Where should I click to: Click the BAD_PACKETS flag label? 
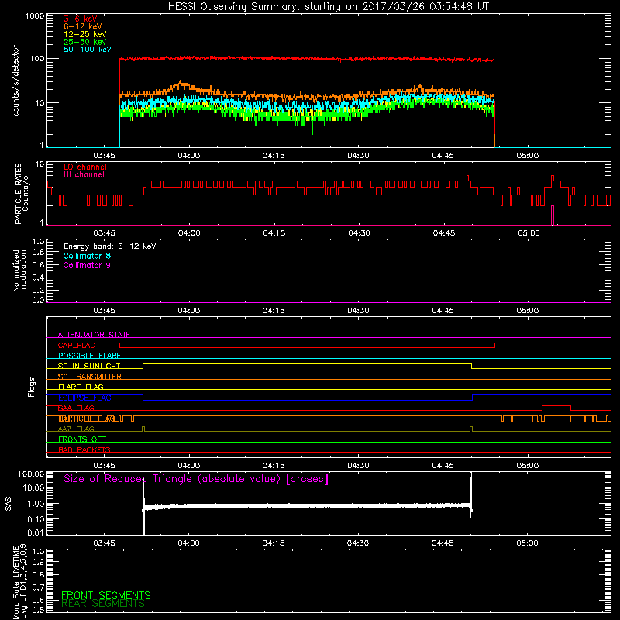click(x=84, y=449)
